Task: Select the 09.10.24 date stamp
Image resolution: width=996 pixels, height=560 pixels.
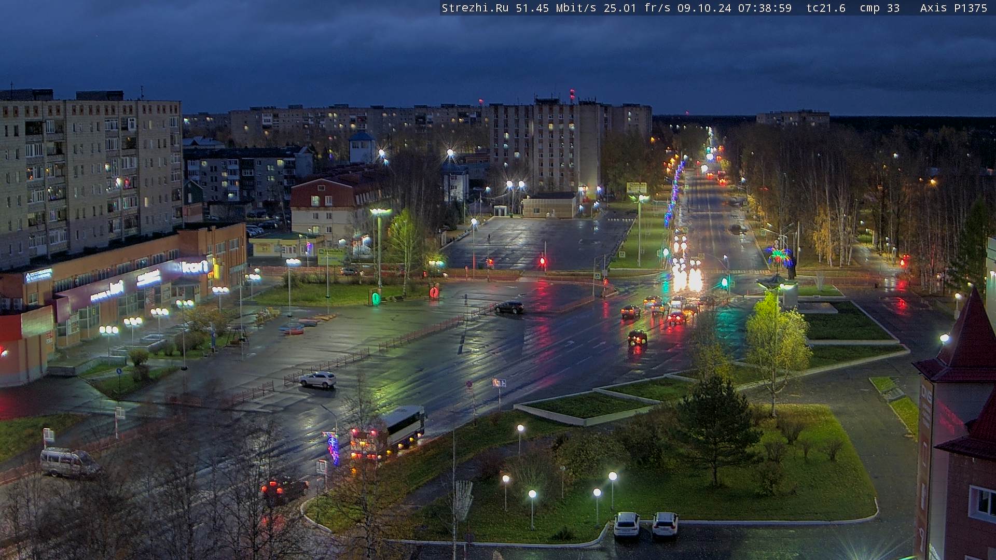Action: (704, 8)
